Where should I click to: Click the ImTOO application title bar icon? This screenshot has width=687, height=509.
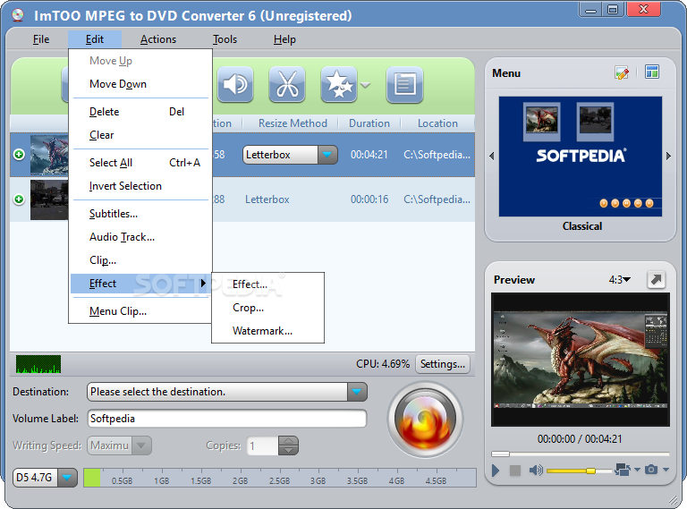click(18, 15)
